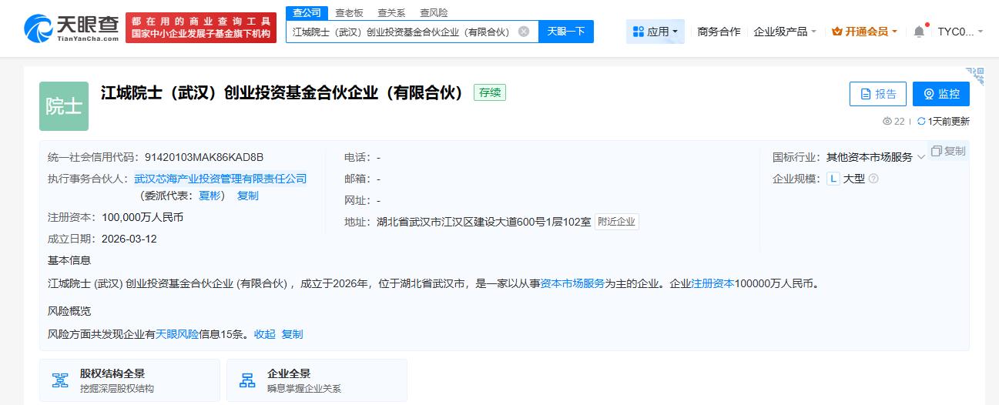Screen dimensions: 999x405
Task: Open the notification bell
Action: 919,32
